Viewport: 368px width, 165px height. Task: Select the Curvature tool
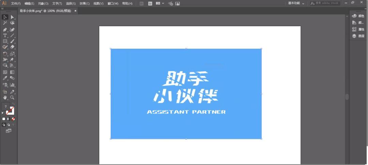pyautogui.click(x=13, y=30)
